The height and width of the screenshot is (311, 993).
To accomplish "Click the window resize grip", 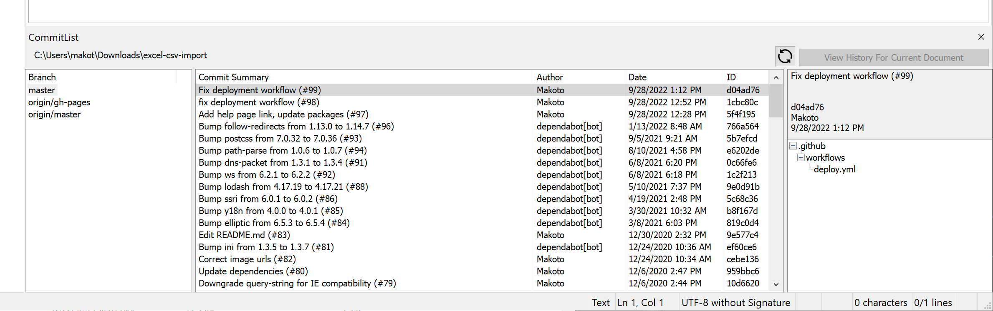I will click(x=988, y=306).
